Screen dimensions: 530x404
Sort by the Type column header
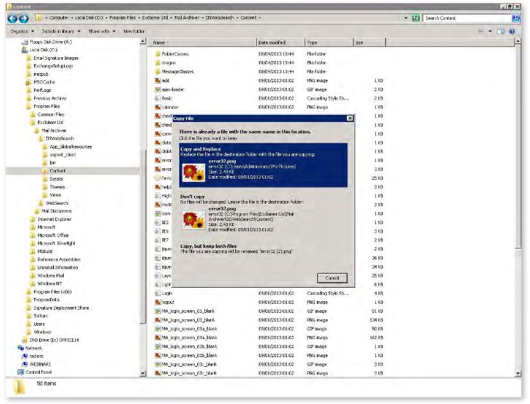[328, 42]
